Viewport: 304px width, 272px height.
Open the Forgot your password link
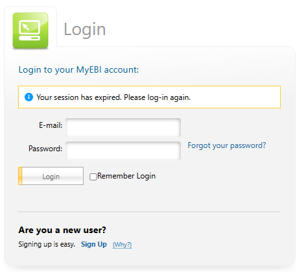click(x=227, y=145)
